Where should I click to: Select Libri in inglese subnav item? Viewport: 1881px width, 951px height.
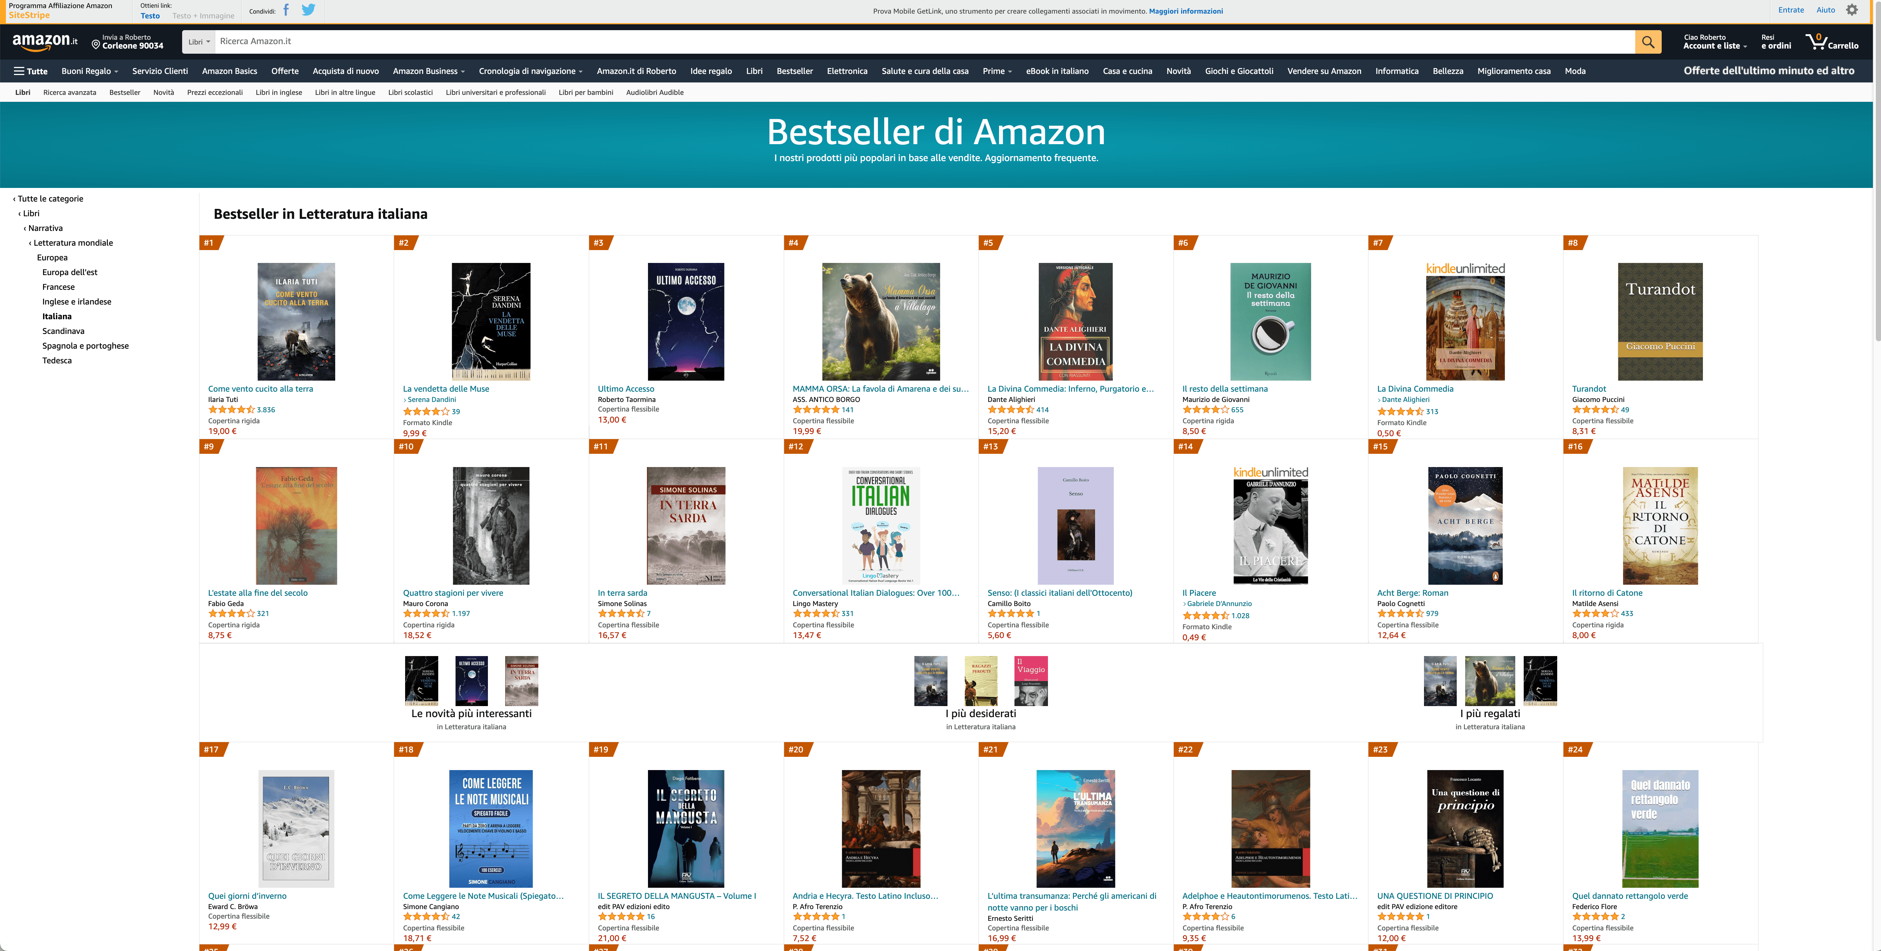tap(279, 93)
